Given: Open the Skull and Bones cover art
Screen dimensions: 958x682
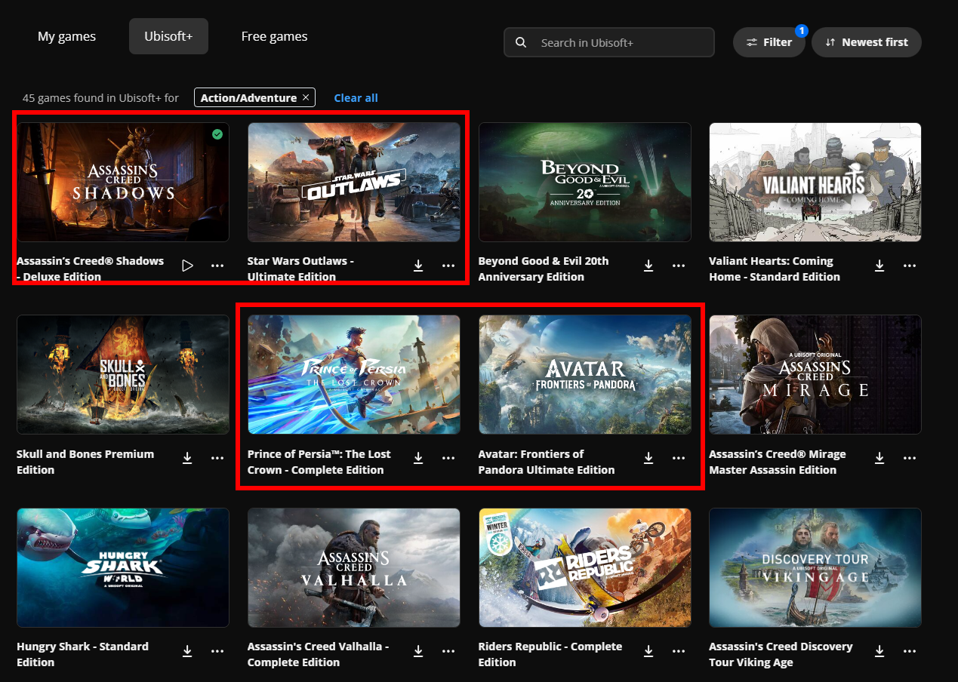Looking at the screenshot, I should click(123, 374).
